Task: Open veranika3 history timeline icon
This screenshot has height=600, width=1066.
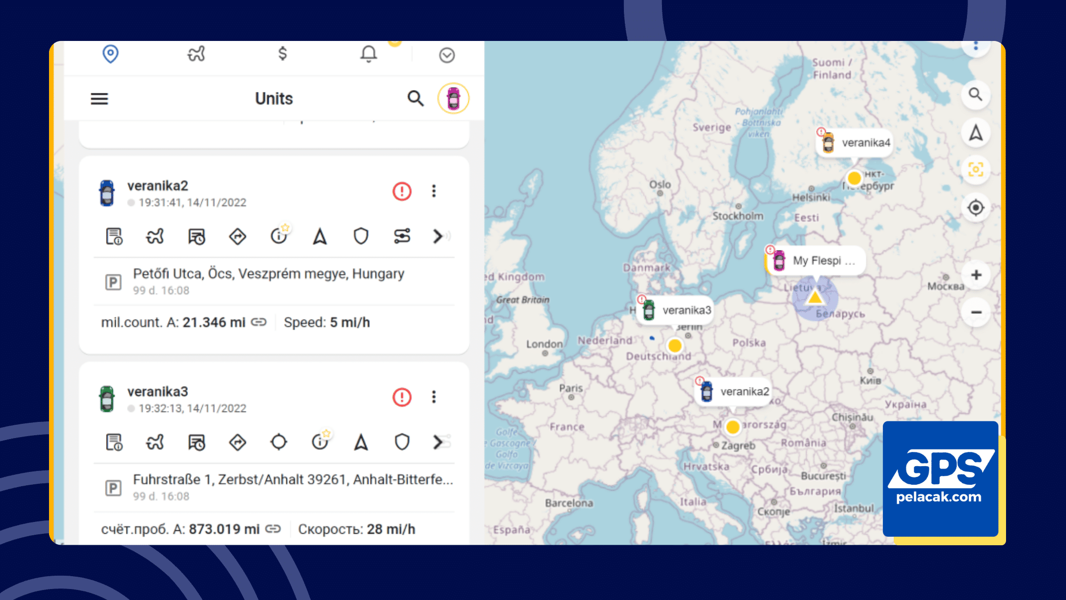Action: (197, 442)
